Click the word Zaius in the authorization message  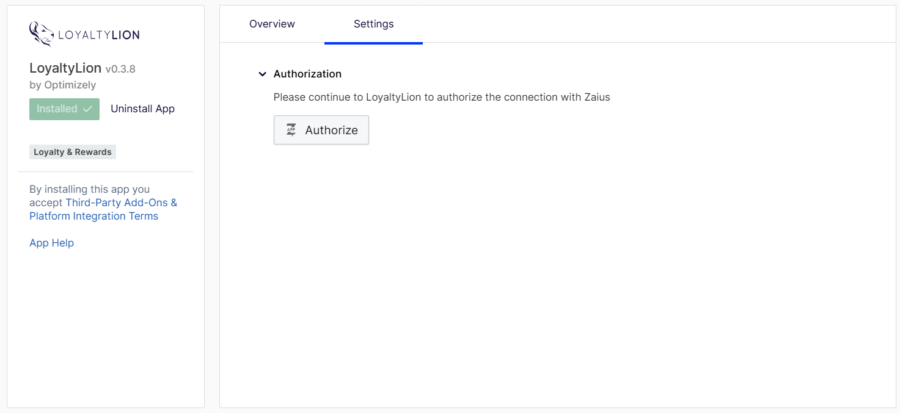tap(596, 97)
